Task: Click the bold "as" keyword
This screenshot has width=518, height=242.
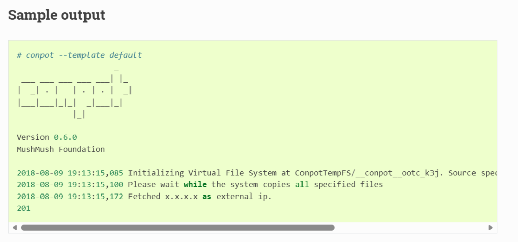Action: pyautogui.click(x=207, y=197)
